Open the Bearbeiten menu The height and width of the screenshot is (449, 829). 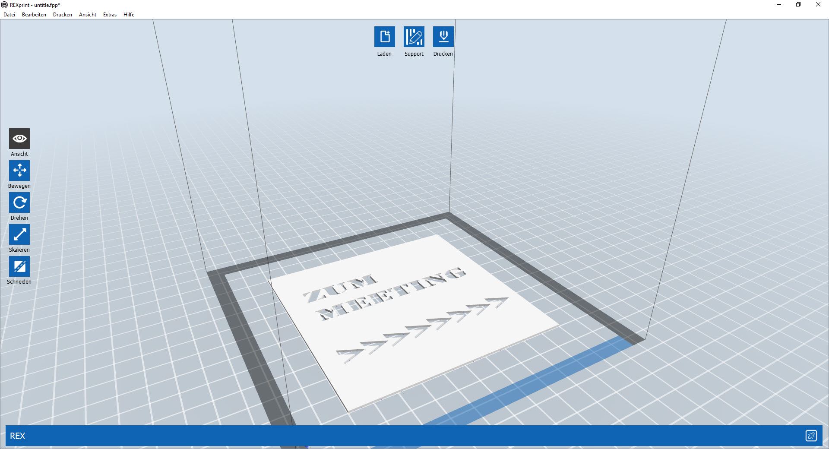tap(34, 15)
